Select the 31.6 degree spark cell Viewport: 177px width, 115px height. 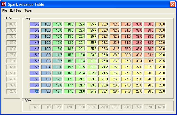click(115, 49)
